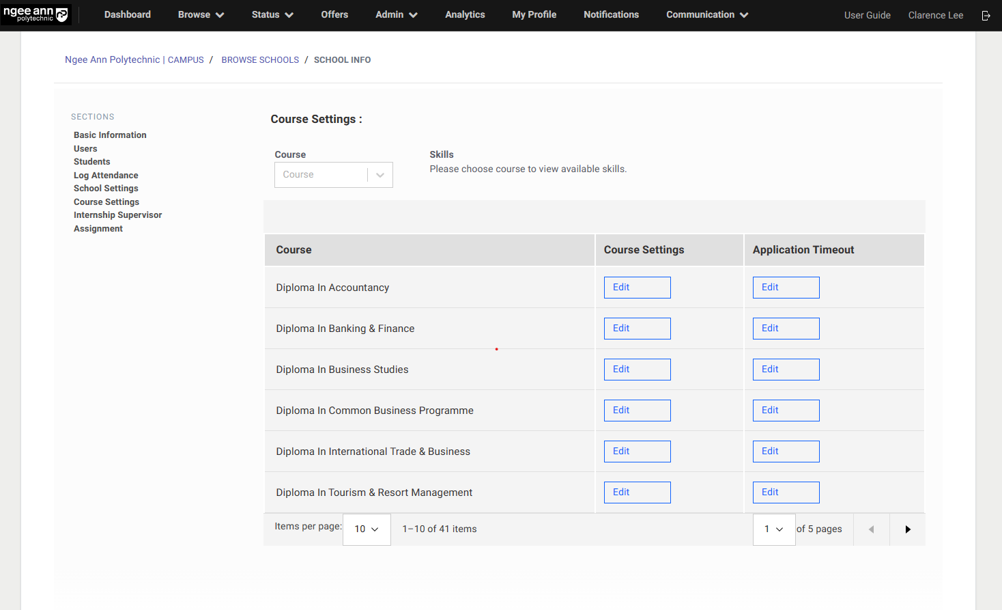The height and width of the screenshot is (610, 1002).
Task: Edit Course Settings for Diploma In Accountancy
Action: pos(637,288)
